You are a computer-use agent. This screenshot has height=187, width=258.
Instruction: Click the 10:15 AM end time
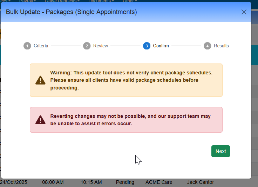(91, 182)
